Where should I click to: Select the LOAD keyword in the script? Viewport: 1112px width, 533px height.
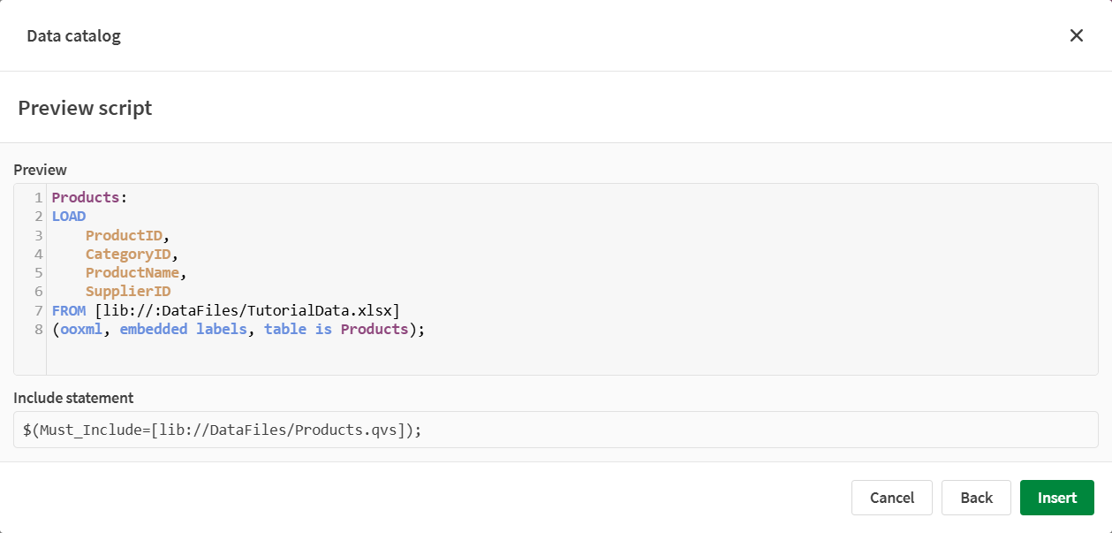coord(68,216)
